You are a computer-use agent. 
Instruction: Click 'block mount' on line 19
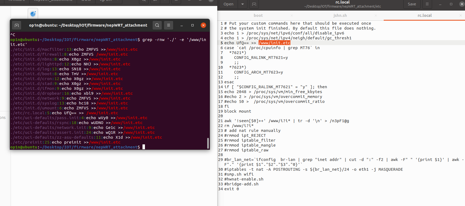[238, 111]
